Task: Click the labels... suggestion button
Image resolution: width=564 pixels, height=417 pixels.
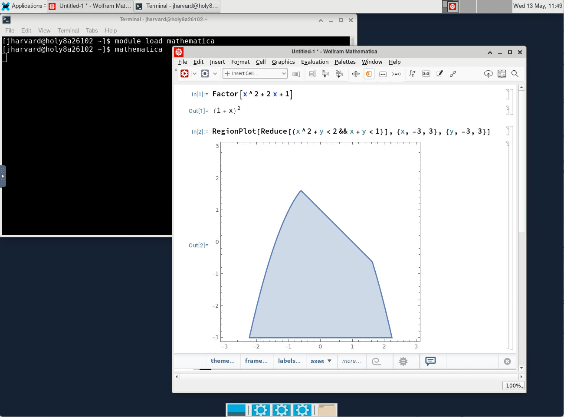Action: click(289, 361)
